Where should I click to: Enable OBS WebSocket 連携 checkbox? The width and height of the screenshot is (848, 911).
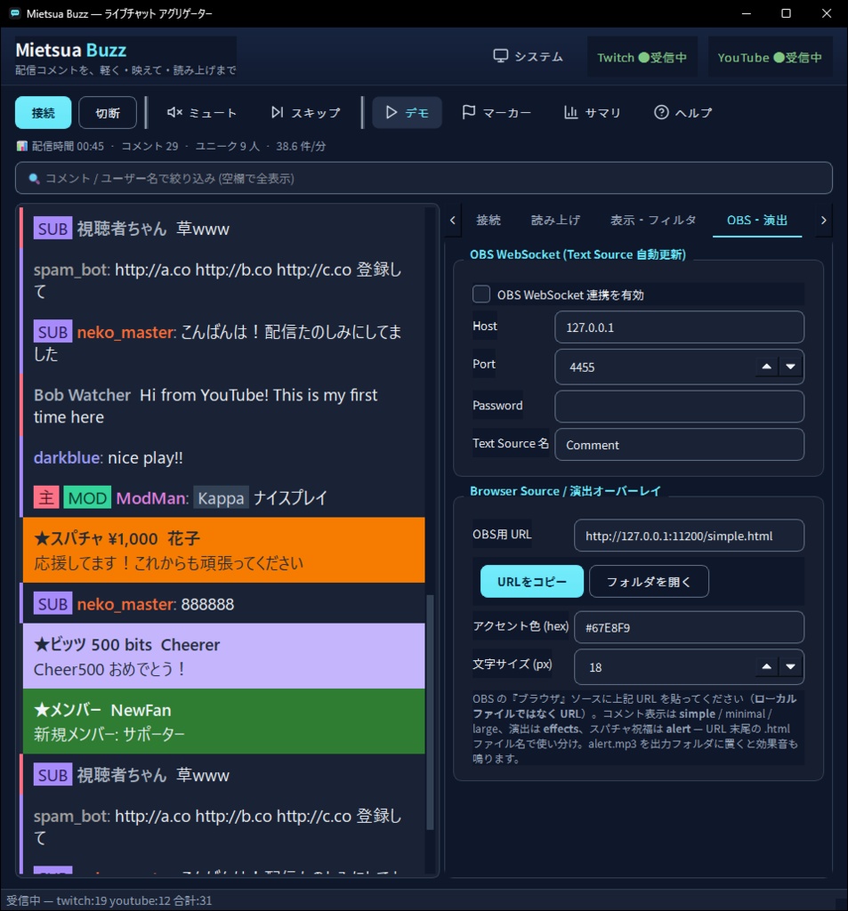pos(481,294)
